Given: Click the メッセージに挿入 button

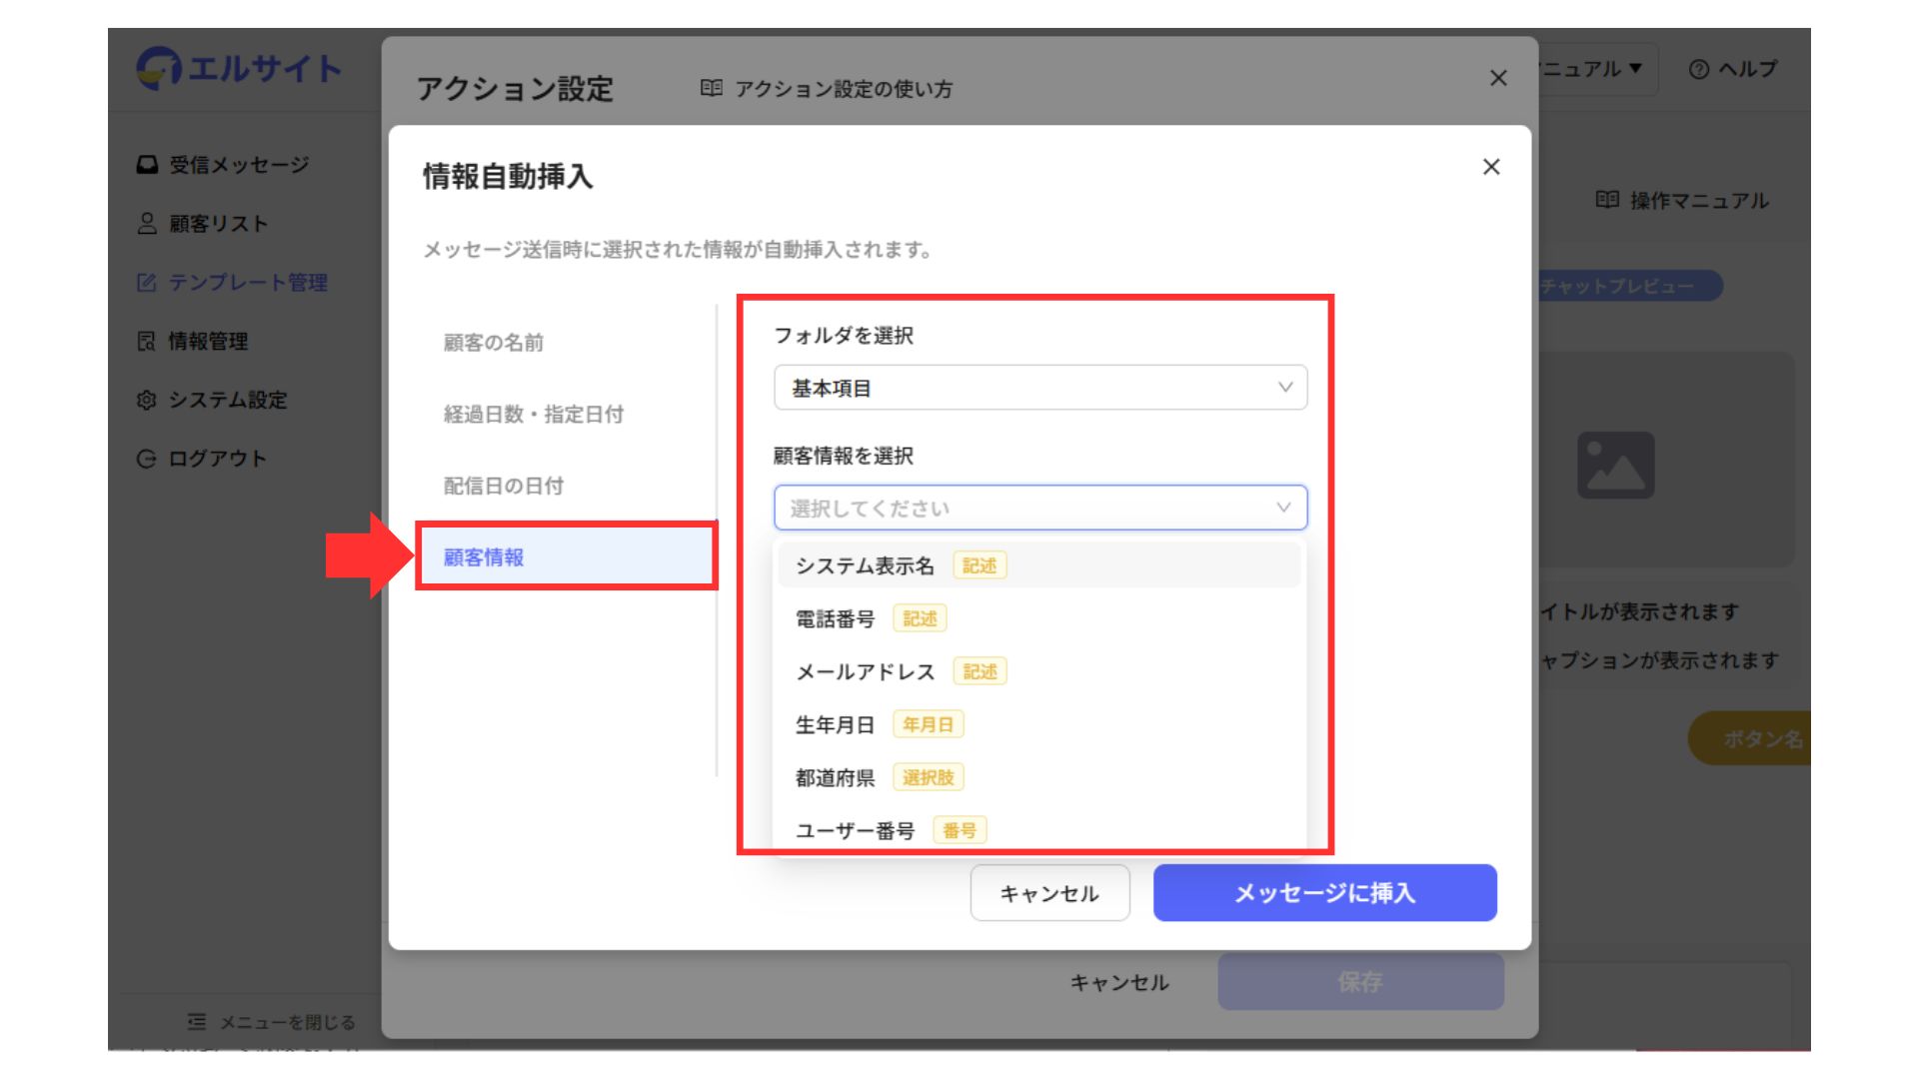Looking at the screenshot, I should coord(1324,893).
